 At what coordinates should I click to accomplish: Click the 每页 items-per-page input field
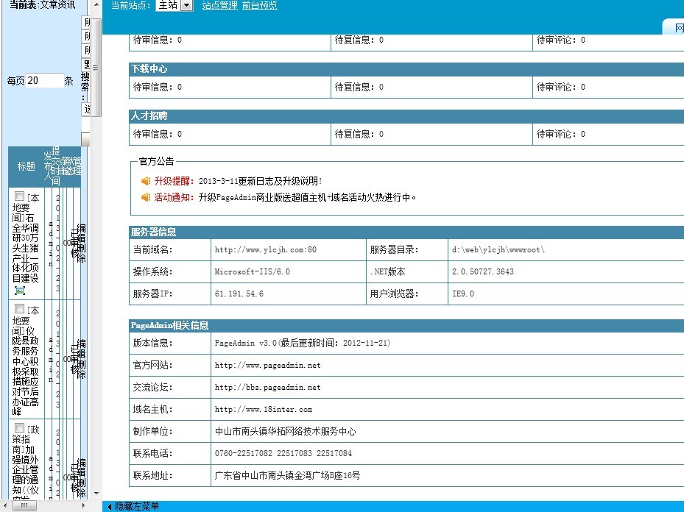point(44,81)
